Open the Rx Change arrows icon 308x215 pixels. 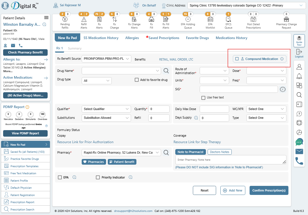(115, 19)
